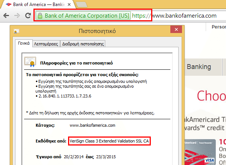Click the Choo headline text on the web page
The height and width of the screenshot is (165, 226).
(211, 96)
